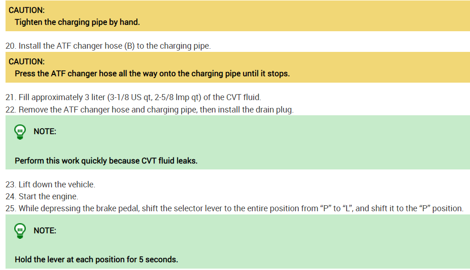Select the "Hold the lever at each position" text
Viewport: 470px width, 270px height.
(x=96, y=260)
